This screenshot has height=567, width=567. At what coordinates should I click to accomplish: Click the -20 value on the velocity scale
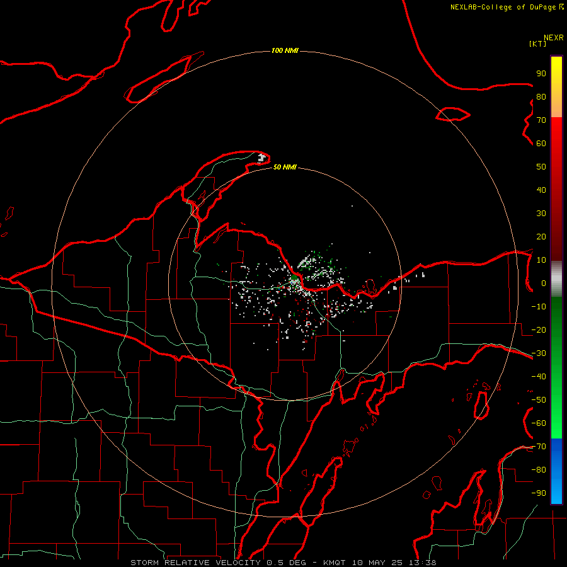click(x=539, y=330)
